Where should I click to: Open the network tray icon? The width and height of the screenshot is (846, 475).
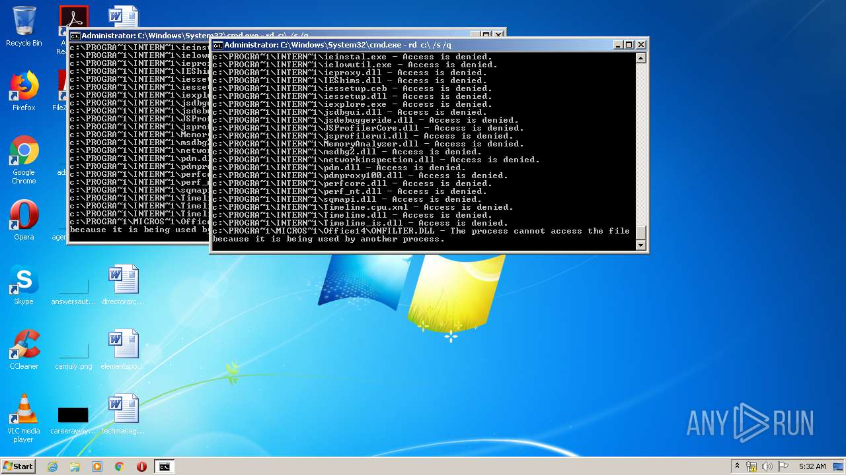pyautogui.click(x=751, y=466)
